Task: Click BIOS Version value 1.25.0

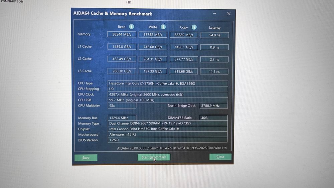Action: tap(168, 140)
